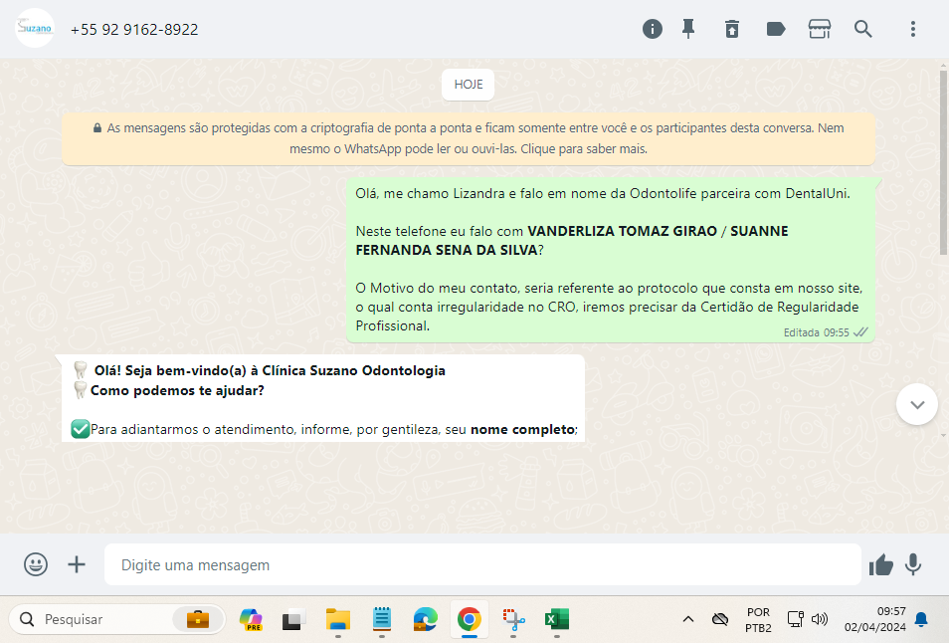Change the POR PTB2 keyboard language
This screenshot has height=643, width=949.
(758, 620)
